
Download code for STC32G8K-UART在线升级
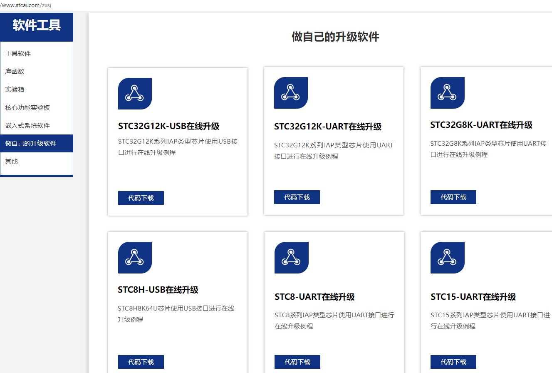pos(453,197)
